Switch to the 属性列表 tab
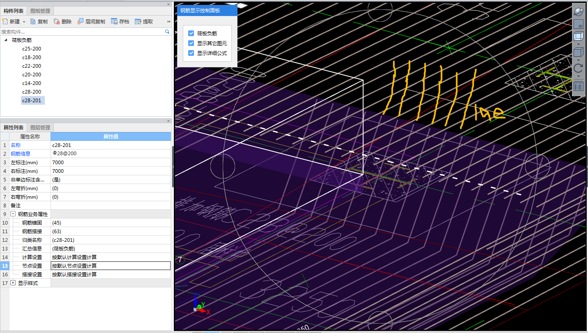 [14, 128]
